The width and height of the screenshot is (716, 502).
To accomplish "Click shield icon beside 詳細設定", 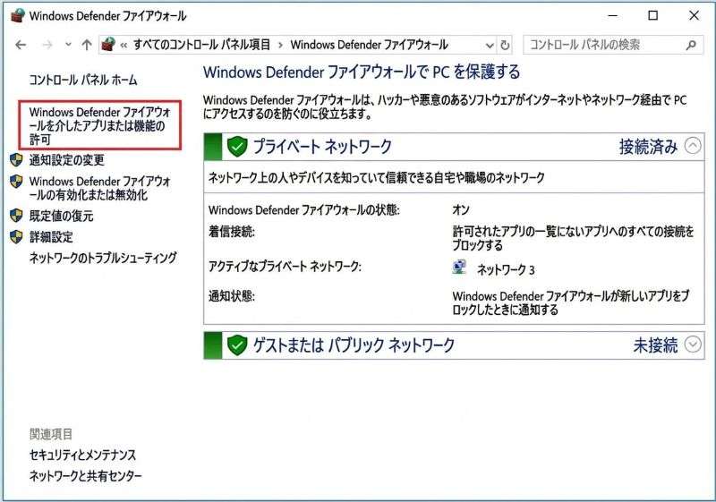I will [16, 236].
